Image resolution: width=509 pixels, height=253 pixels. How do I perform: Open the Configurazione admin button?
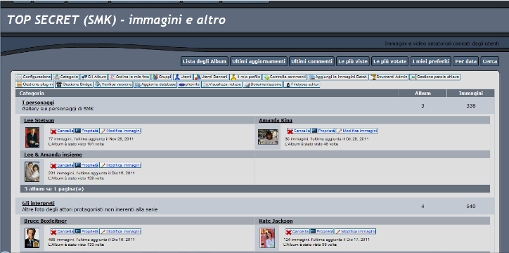(x=34, y=77)
